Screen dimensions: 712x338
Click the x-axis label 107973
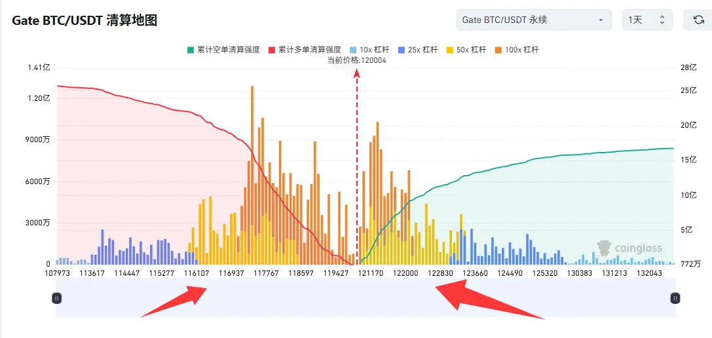[57, 274]
